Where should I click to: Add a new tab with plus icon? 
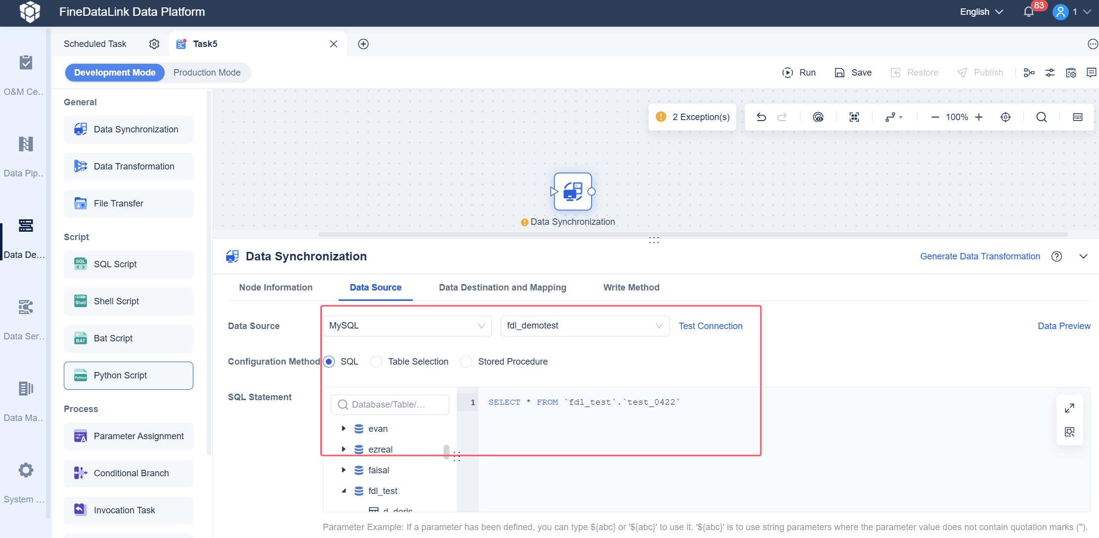point(363,44)
